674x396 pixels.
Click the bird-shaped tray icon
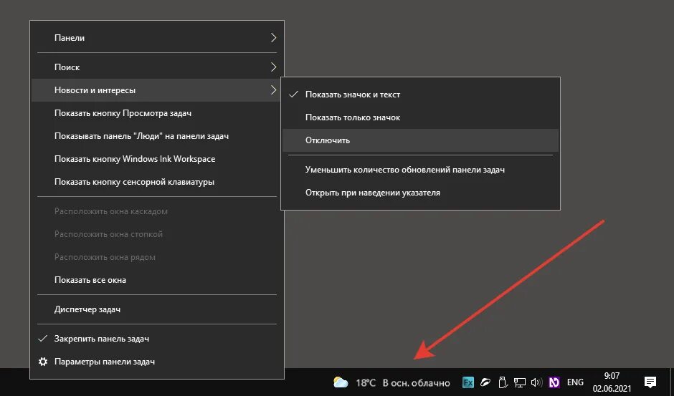(485, 382)
